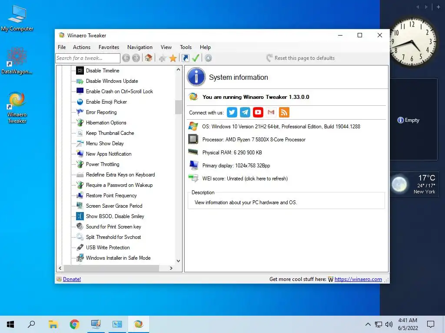Open the Navigation menu
Image resolution: width=445 pixels, height=333 pixels.
click(139, 47)
